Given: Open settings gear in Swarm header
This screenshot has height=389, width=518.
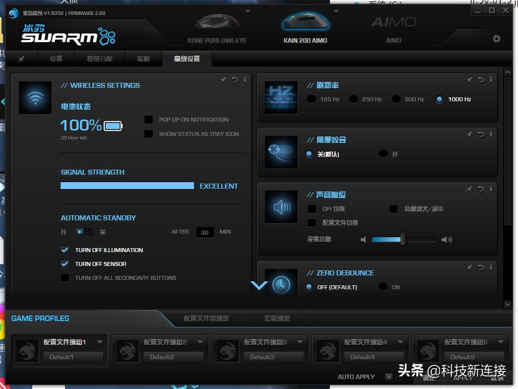Looking at the screenshot, I should [x=496, y=39].
